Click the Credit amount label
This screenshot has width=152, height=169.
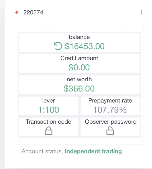79,58
